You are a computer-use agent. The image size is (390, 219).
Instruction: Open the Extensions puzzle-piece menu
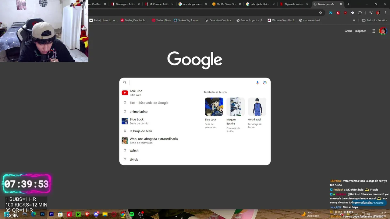tap(360, 13)
